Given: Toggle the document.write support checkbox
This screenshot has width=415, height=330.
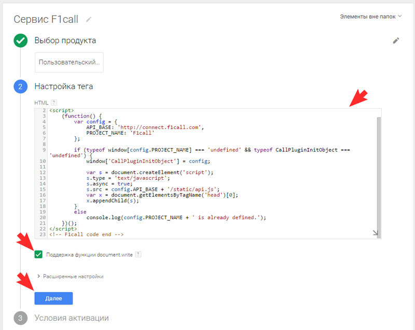Looking at the screenshot, I should click(38, 254).
